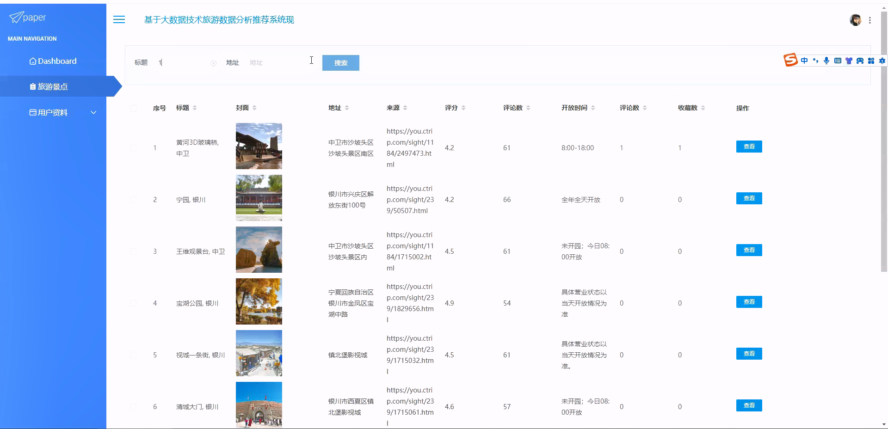Click the game controller icon in input toolbar
The width and height of the screenshot is (888, 429).
[860, 60]
